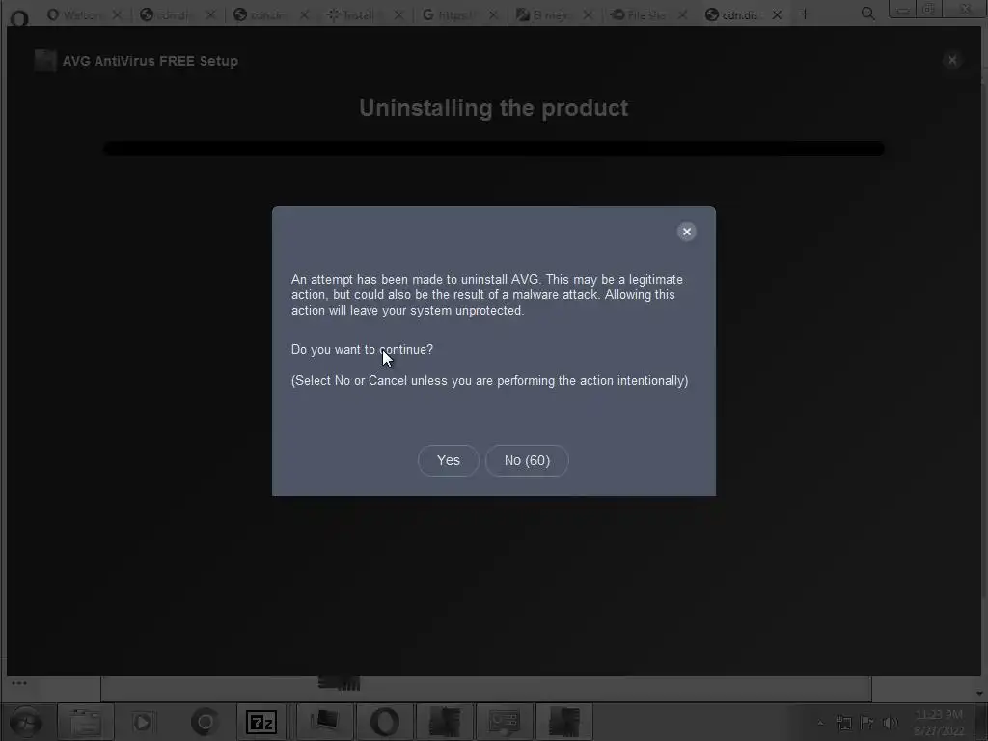
Task: Click the volume speaker tray icon
Action: click(890, 723)
